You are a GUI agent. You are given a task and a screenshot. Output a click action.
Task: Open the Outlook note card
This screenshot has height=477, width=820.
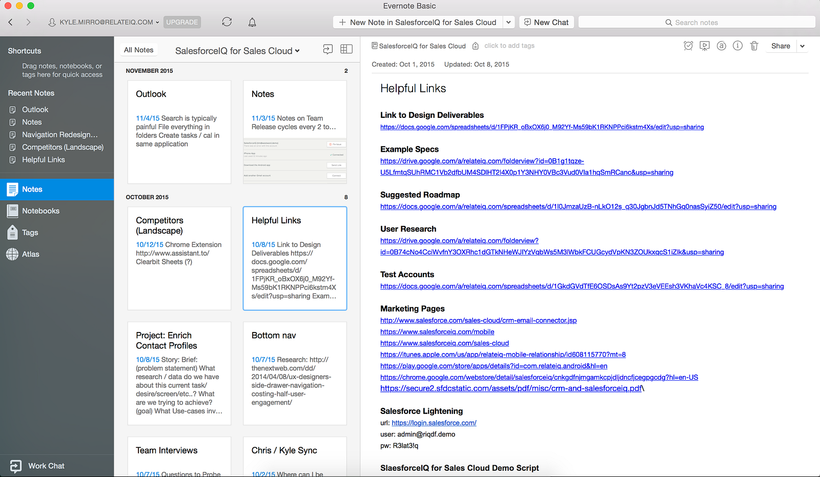click(x=179, y=132)
